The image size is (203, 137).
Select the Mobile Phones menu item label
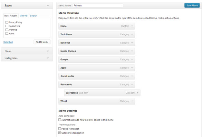coord(68,51)
